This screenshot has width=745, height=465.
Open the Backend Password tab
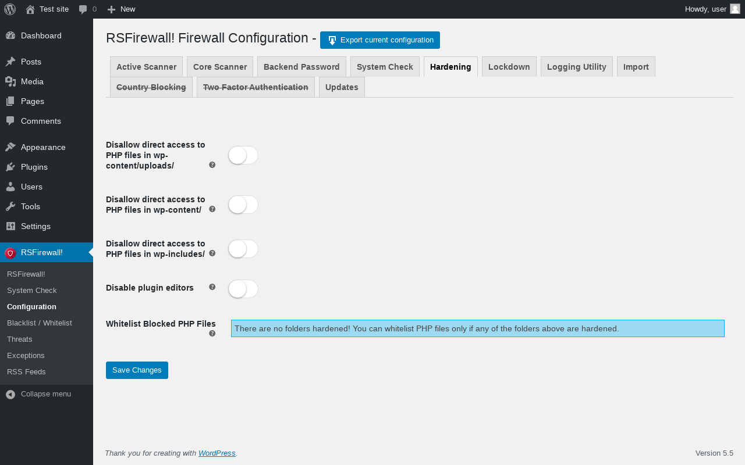tap(301, 67)
